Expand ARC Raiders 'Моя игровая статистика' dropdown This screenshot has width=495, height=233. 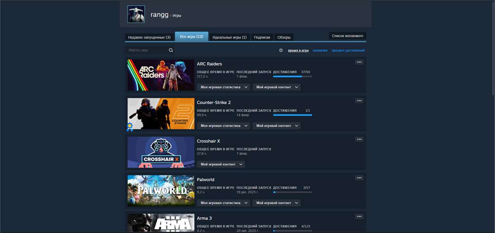coord(223,87)
